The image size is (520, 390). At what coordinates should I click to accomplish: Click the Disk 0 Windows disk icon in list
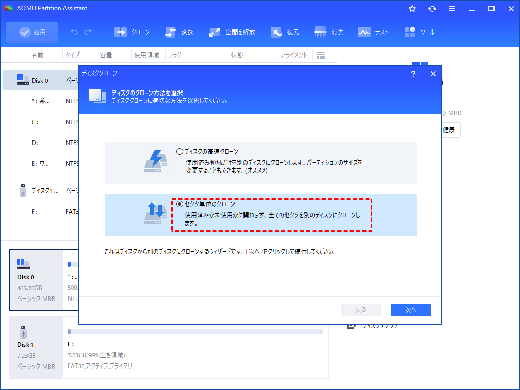[x=22, y=80]
